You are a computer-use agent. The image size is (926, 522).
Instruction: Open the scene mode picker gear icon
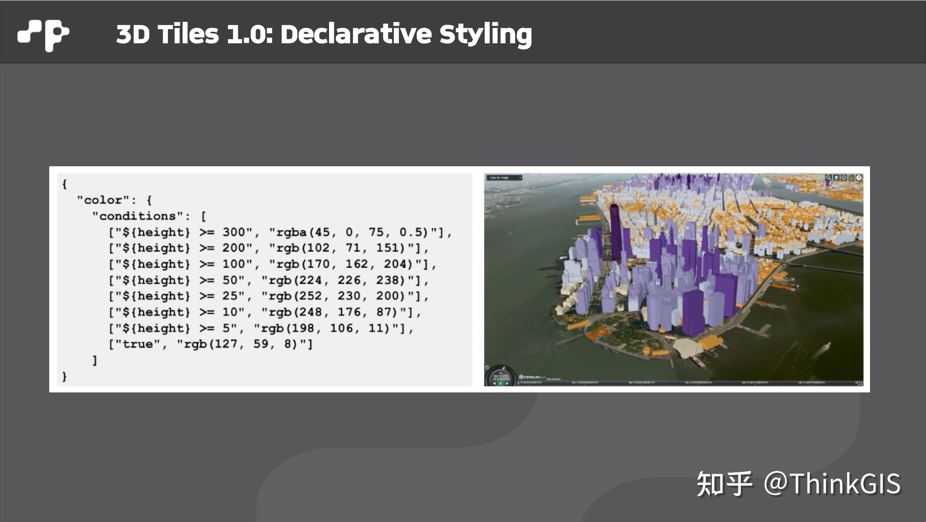coord(844,178)
